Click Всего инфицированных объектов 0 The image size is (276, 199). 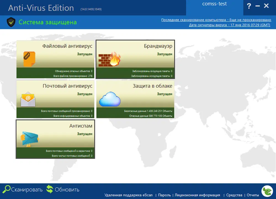click(x=73, y=116)
